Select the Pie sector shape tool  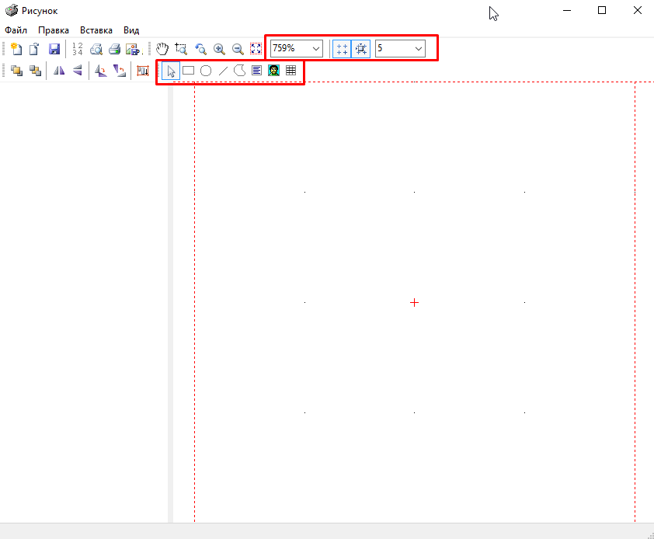click(240, 71)
